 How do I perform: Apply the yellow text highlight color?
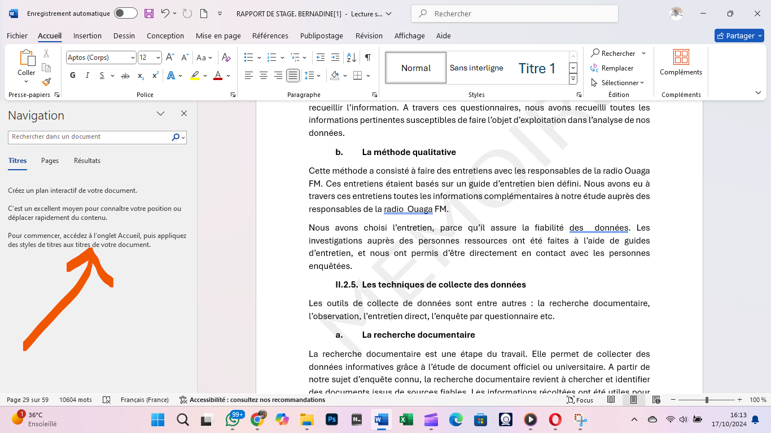[195, 76]
